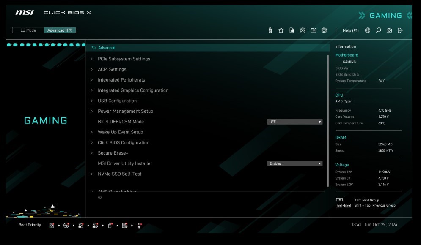The height and width of the screenshot is (245, 421).
Task: Click the Core Temperature 63 °C value
Action: (382, 123)
